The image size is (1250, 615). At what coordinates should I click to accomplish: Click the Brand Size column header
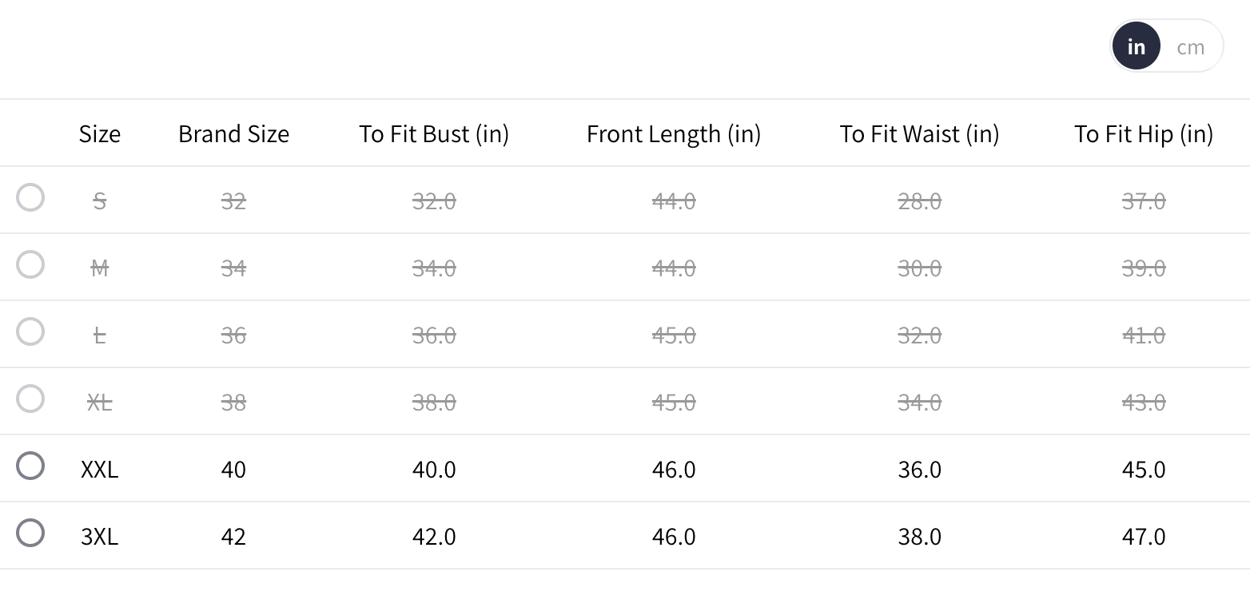click(233, 133)
